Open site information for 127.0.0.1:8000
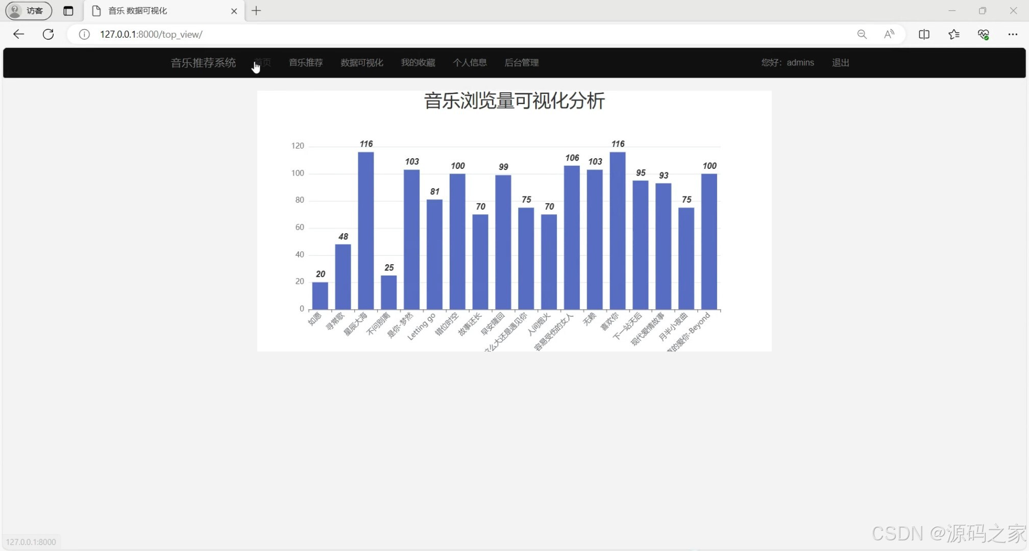Image resolution: width=1029 pixels, height=551 pixels. (x=84, y=35)
